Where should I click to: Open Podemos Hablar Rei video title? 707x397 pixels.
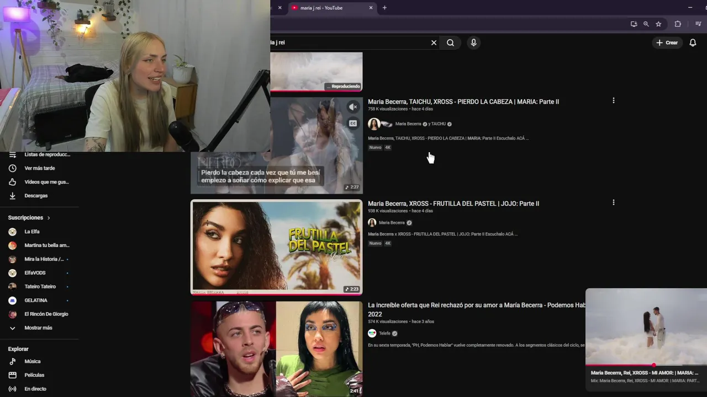coord(477,309)
